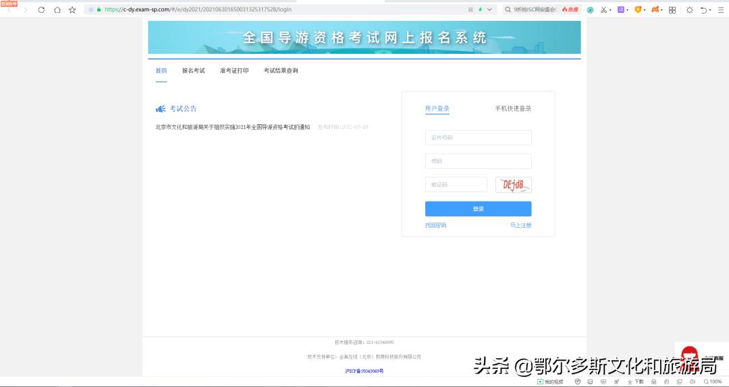Refresh the DEjdB captcha image
Screen dimensions: 729x387
pyautogui.click(x=513, y=185)
